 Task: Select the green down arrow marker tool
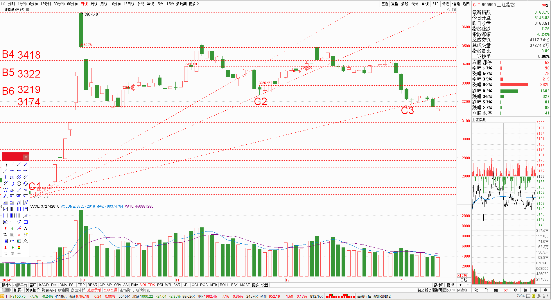[12, 229]
